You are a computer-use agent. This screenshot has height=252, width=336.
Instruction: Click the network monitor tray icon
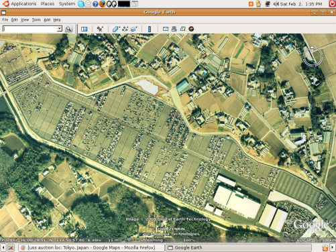268,4
